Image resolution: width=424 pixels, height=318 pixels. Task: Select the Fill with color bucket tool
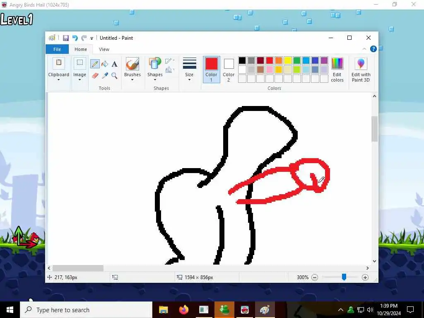click(105, 64)
